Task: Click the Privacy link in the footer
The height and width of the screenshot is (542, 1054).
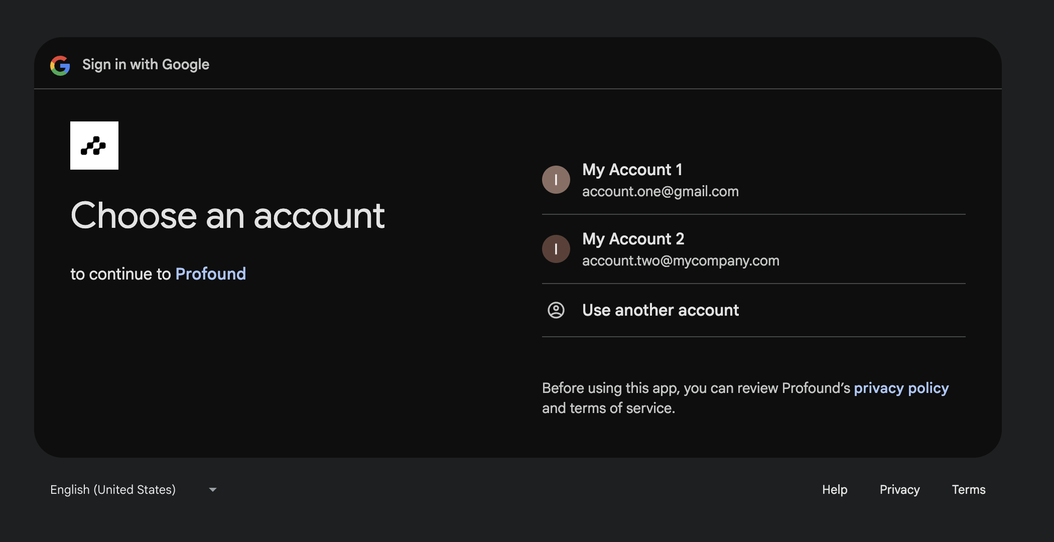Action: click(x=899, y=489)
